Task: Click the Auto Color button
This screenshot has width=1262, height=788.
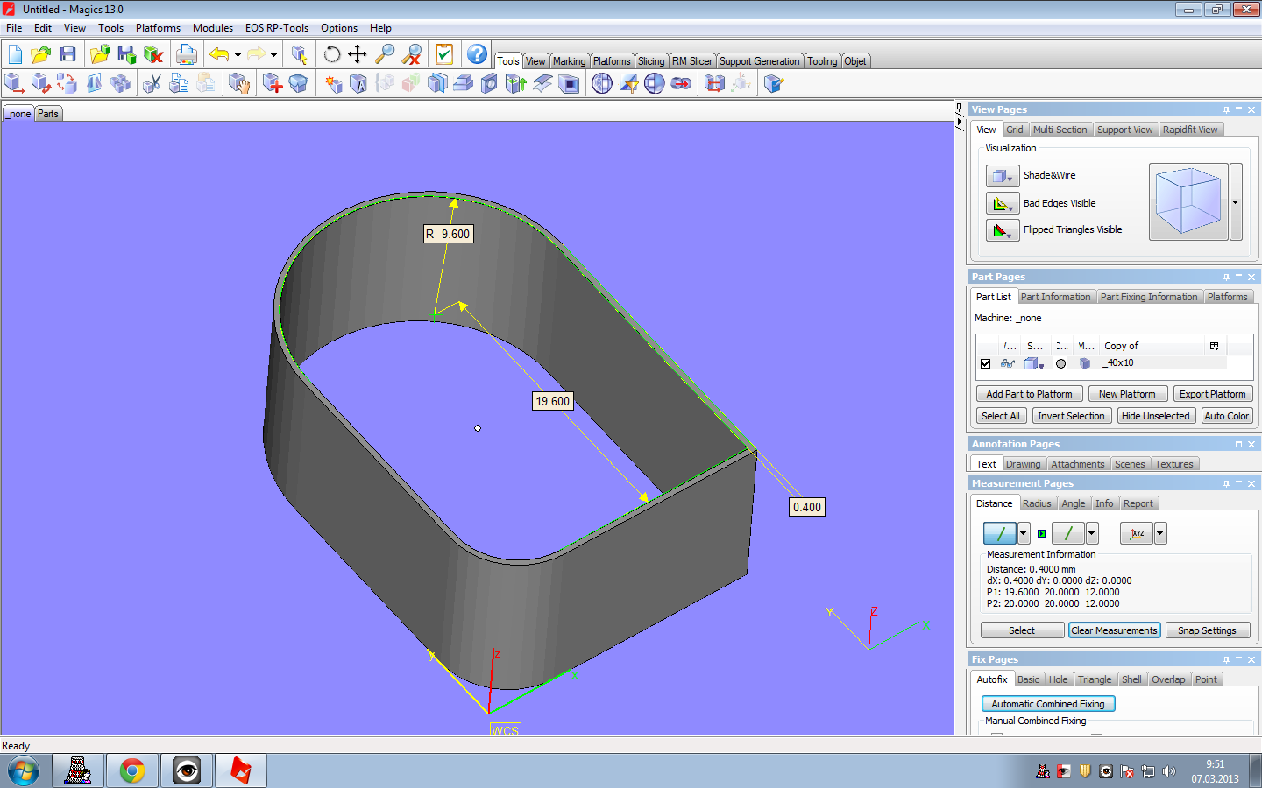Action: point(1226,416)
